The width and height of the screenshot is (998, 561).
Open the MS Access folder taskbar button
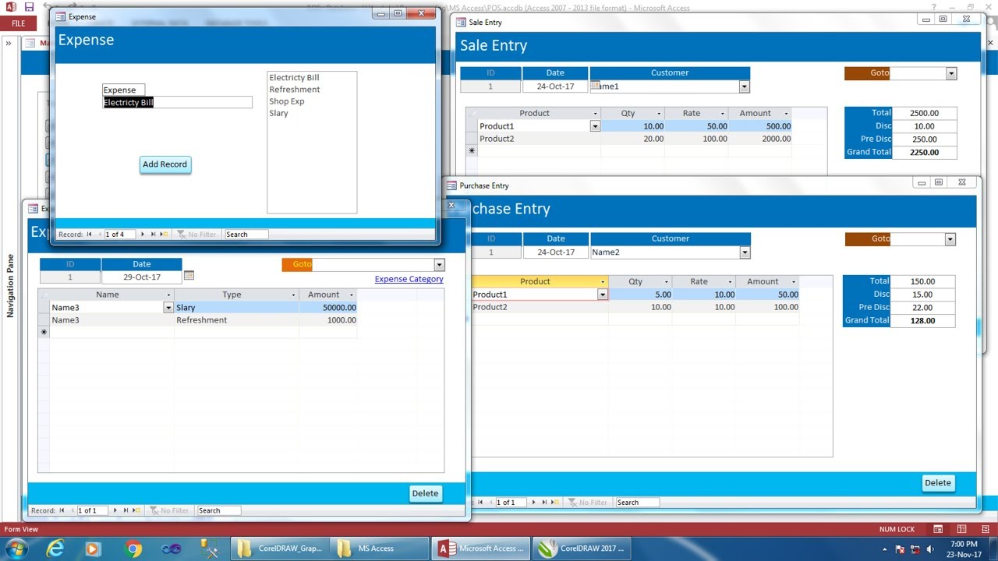[380, 549]
